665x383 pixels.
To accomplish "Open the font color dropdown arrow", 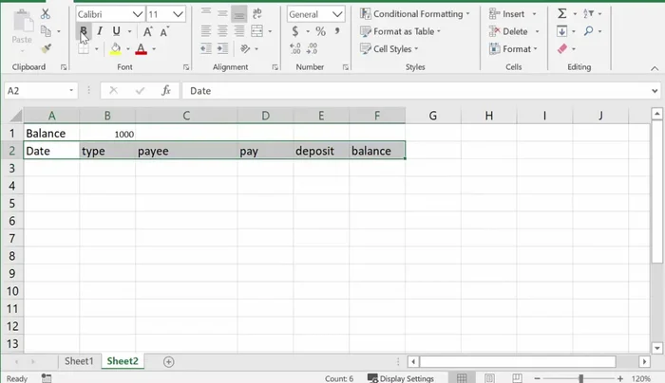I will click(x=154, y=49).
